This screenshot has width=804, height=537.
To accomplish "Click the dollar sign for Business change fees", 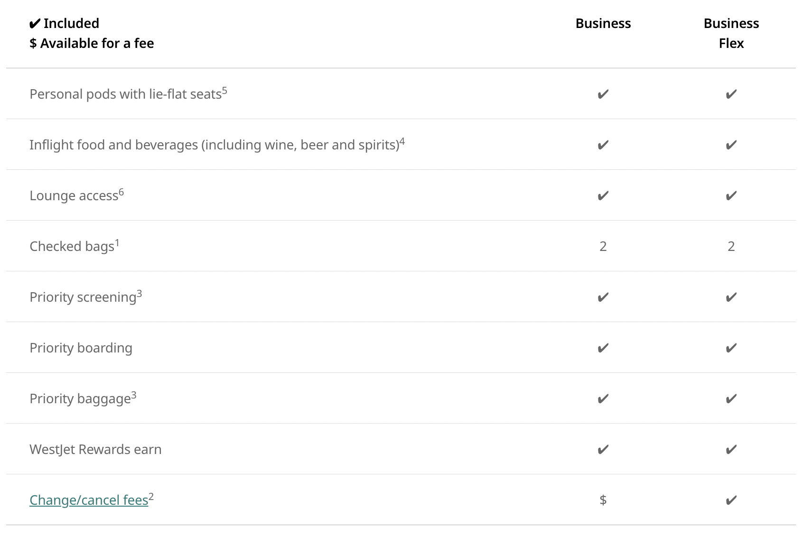I will 603,500.
